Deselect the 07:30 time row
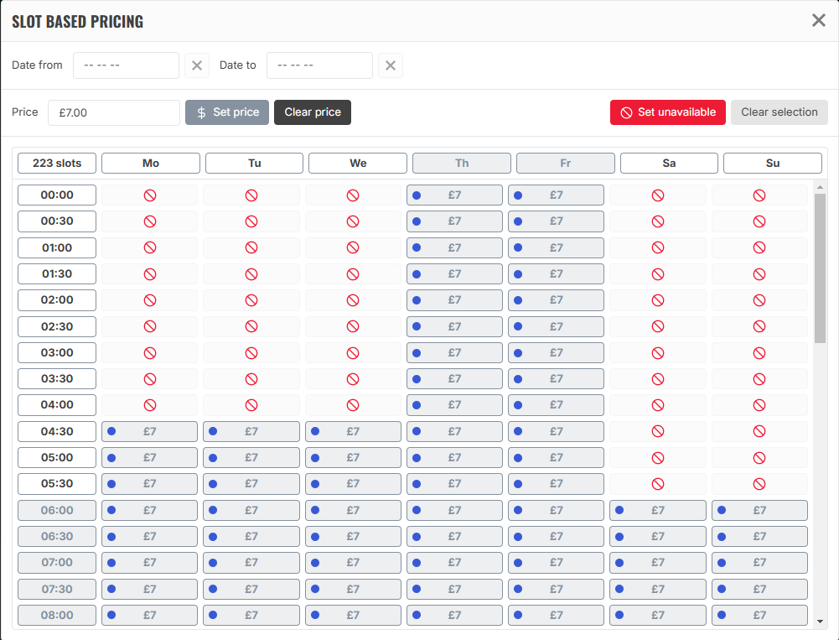 pos(57,589)
